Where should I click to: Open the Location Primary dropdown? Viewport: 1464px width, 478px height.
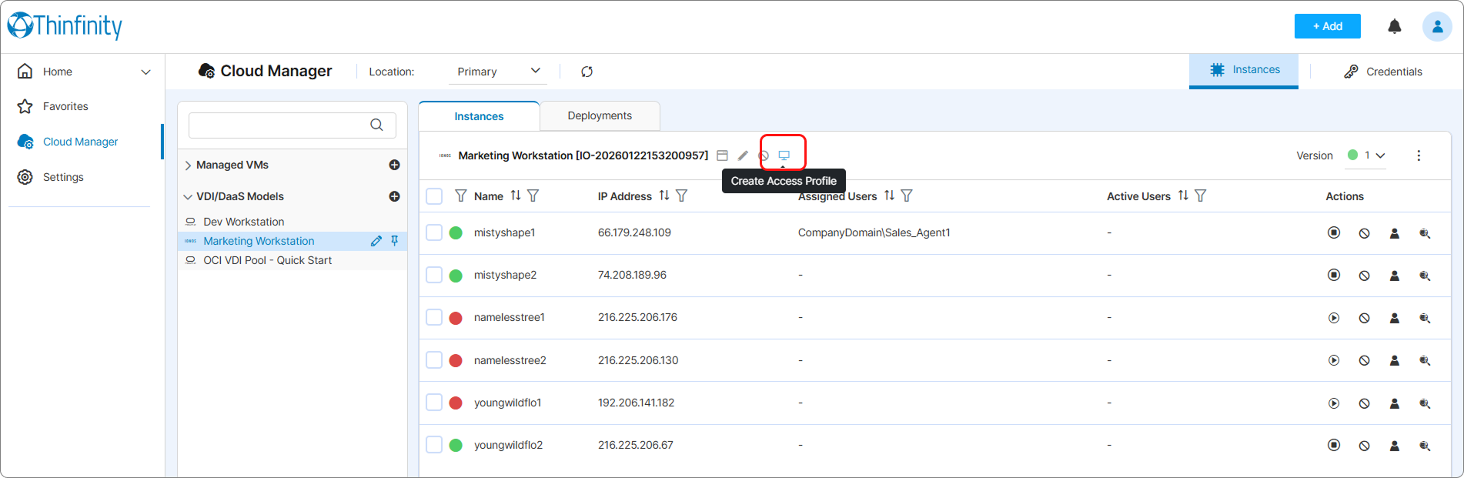pyautogui.click(x=498, y=72)
